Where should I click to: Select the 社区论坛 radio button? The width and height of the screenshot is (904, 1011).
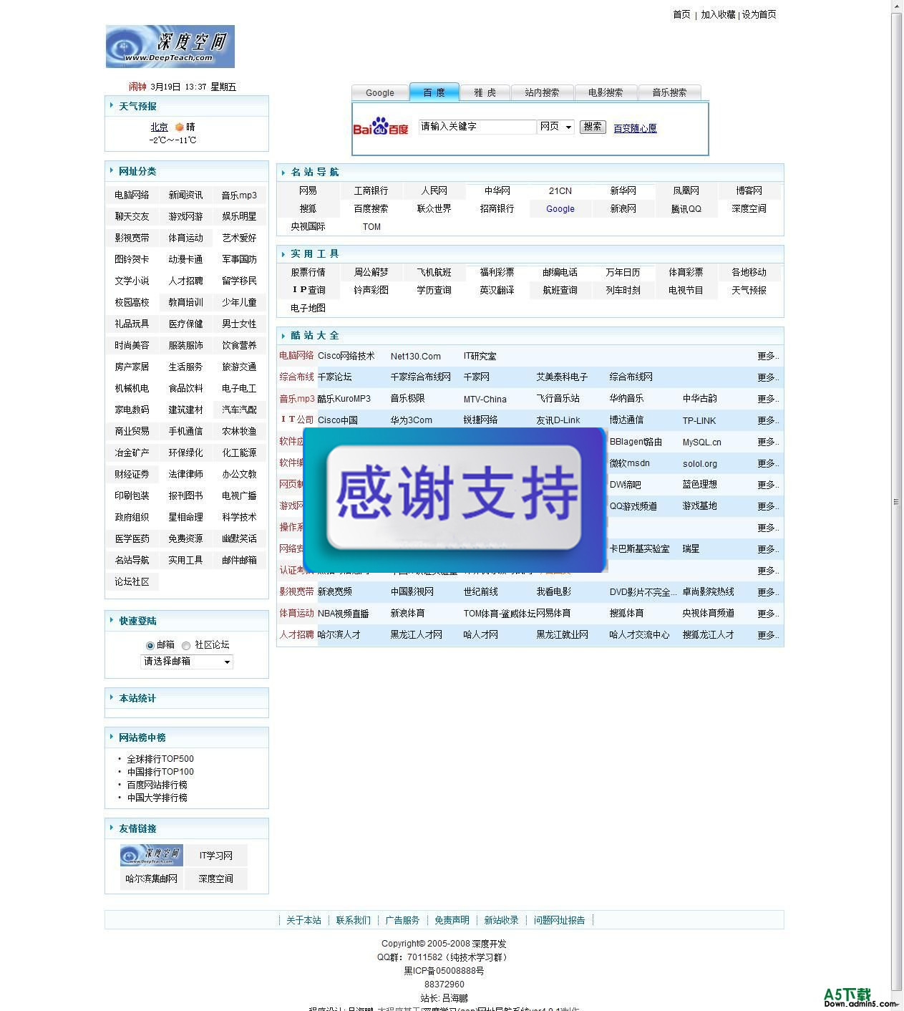point(186,645)
